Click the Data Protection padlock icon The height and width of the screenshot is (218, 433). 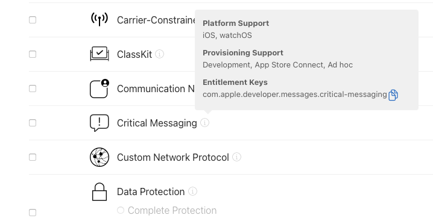pyautogui.click(x=100, y=192)
